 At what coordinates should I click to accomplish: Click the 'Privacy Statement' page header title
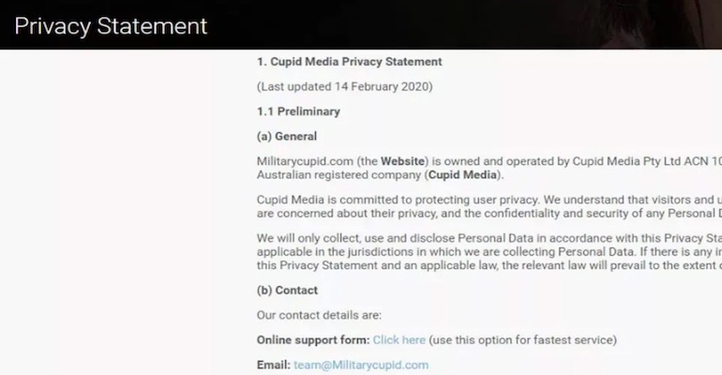pyautogui.click(x=111, y=25)
